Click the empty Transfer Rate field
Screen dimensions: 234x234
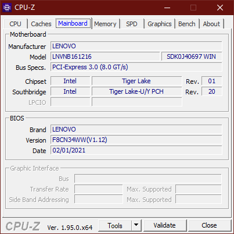click(x=98, y=189)
